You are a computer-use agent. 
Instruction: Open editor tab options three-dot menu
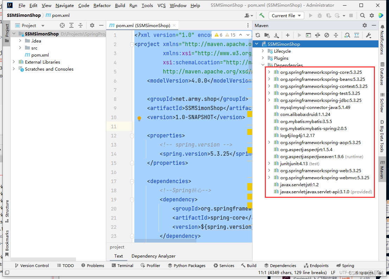click(x=248, y=25)
